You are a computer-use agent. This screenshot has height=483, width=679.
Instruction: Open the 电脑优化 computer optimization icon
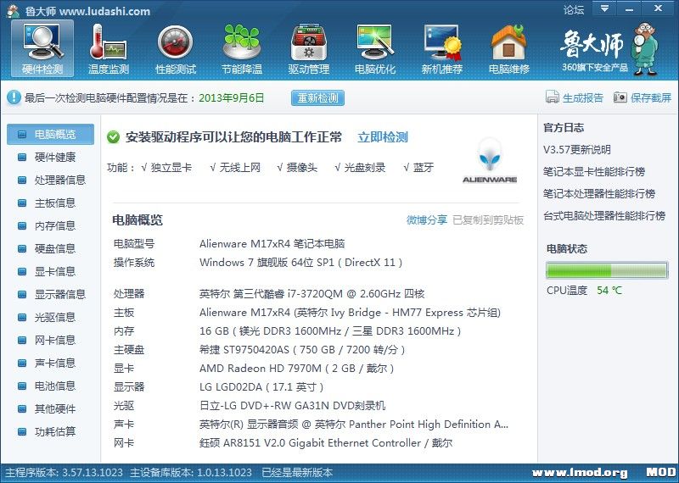tap(375, 48)
